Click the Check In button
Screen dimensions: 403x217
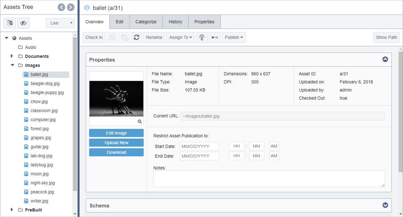point(94,37)
